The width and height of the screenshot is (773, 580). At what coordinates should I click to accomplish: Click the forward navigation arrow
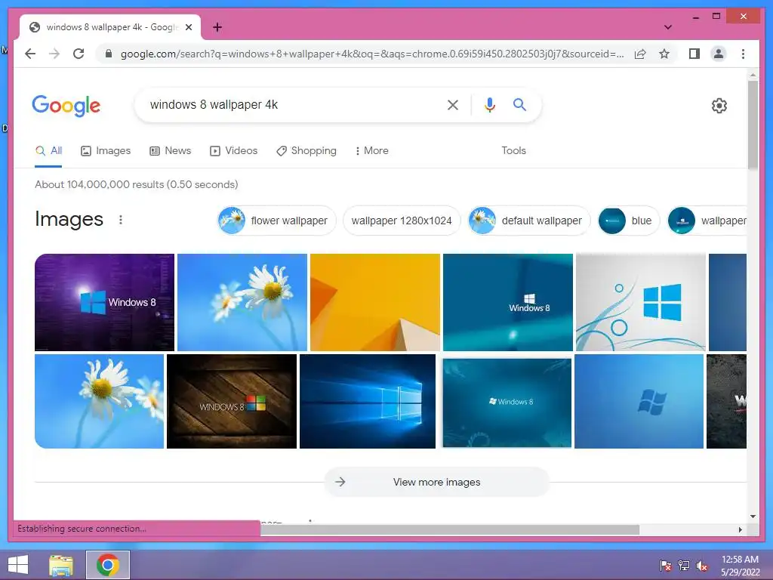click(54, 54)
